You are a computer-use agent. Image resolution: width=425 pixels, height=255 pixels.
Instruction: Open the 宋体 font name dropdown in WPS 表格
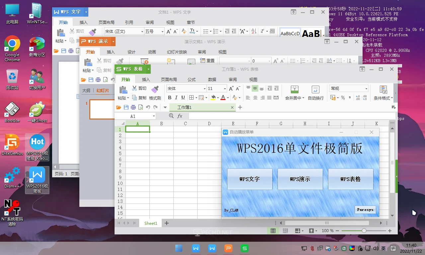pyautogui.click(x=205, y=89)
